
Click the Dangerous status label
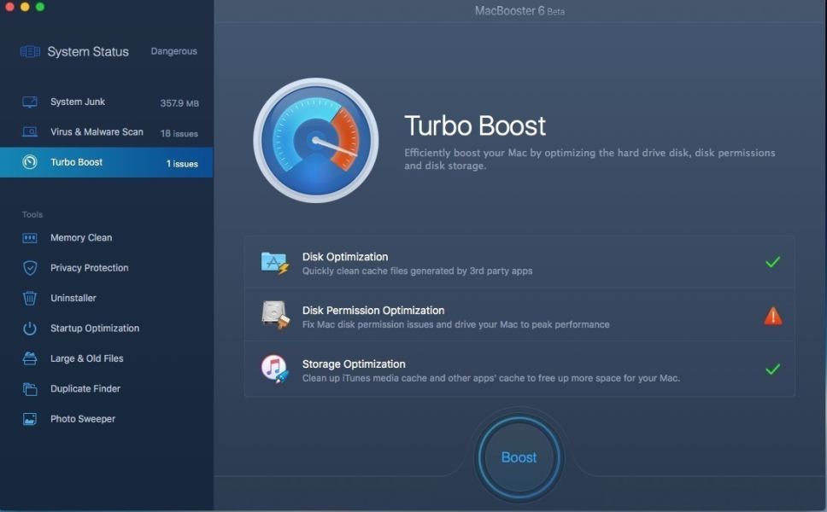[x=173, y=51]
